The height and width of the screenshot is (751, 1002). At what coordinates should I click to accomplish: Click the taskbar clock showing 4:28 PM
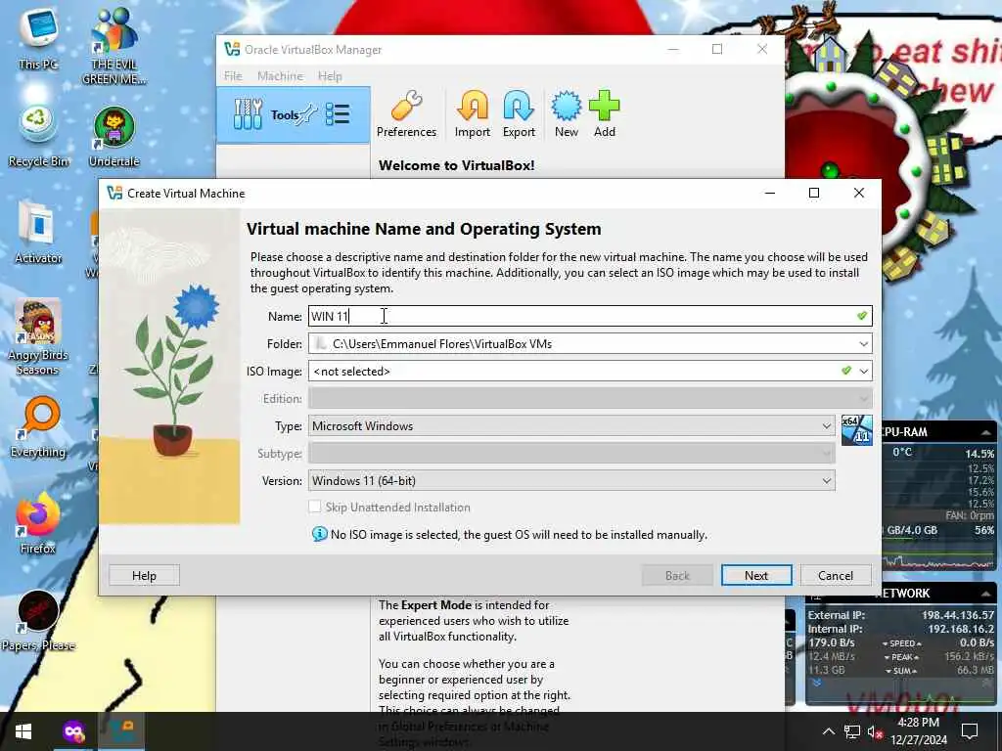[918, 731]
